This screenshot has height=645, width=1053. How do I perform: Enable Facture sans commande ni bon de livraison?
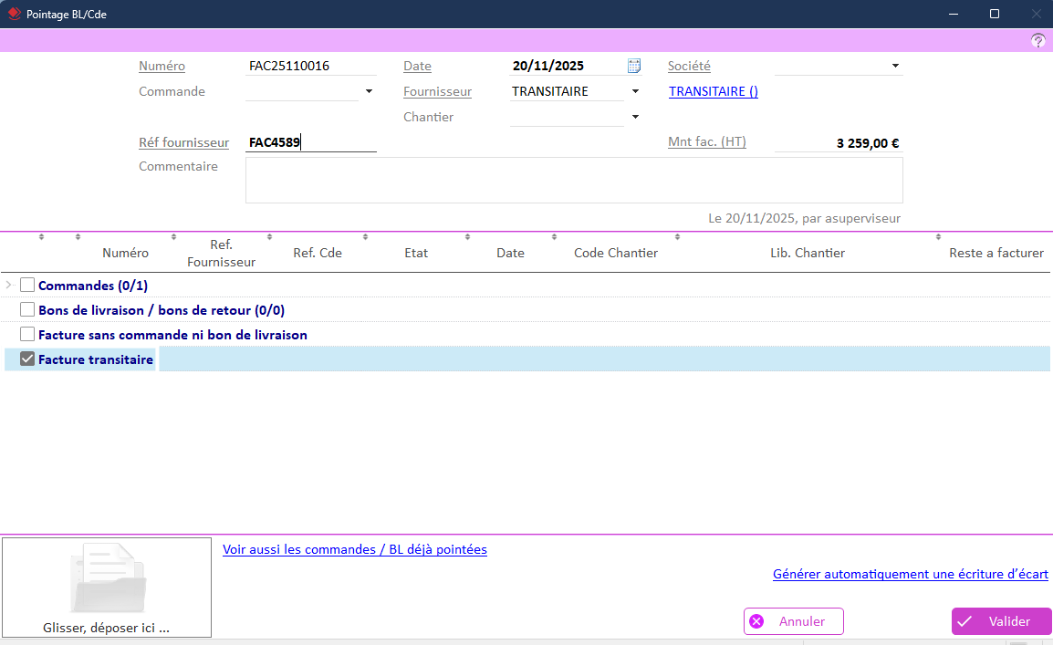click(27, 335)
